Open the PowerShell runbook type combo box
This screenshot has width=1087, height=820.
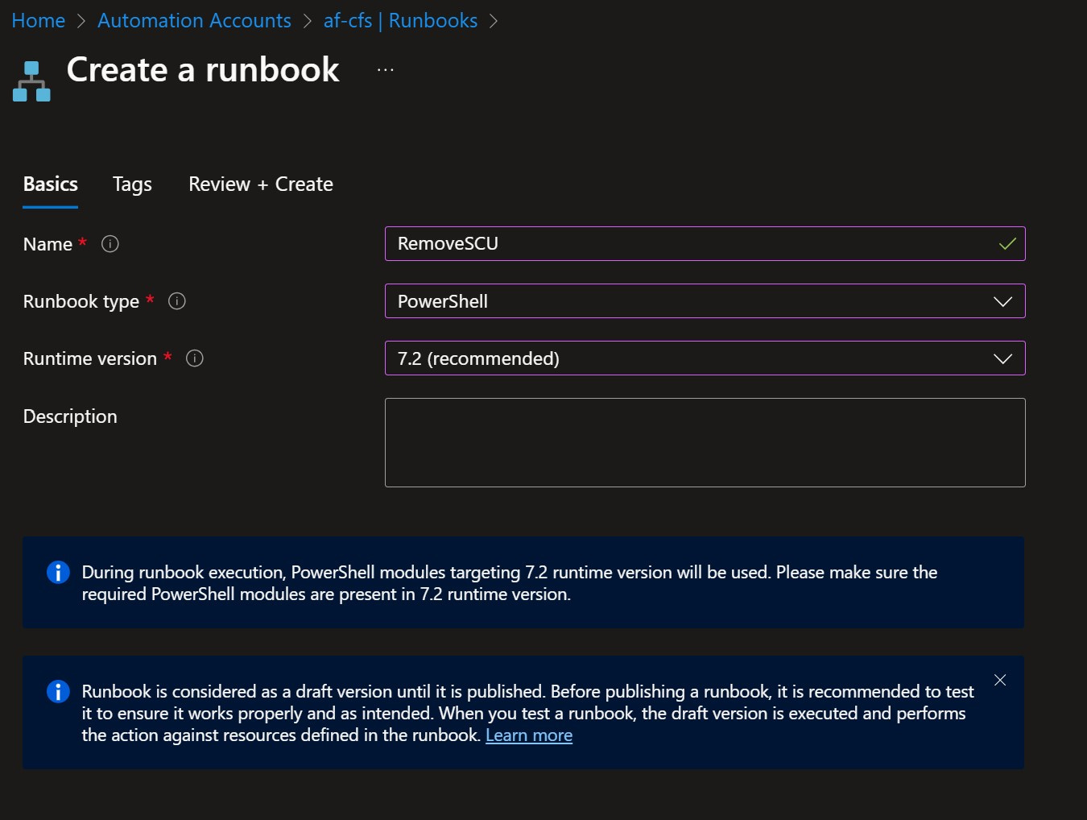pyautogui.click(x=705, y=301)
